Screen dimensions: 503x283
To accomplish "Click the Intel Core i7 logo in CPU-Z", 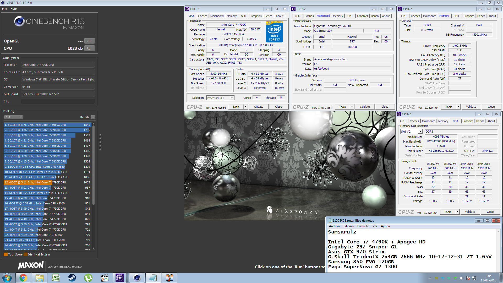I will click(x=274, y=32).
